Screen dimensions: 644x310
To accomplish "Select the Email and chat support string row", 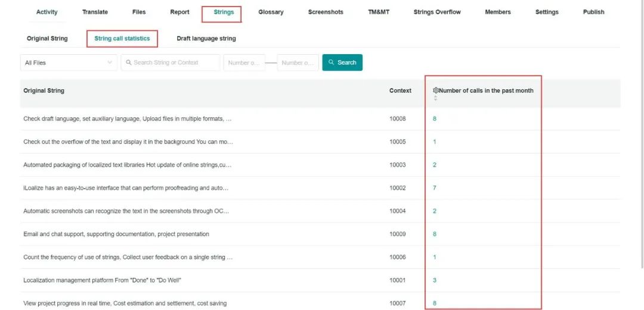I will (320, 234).
